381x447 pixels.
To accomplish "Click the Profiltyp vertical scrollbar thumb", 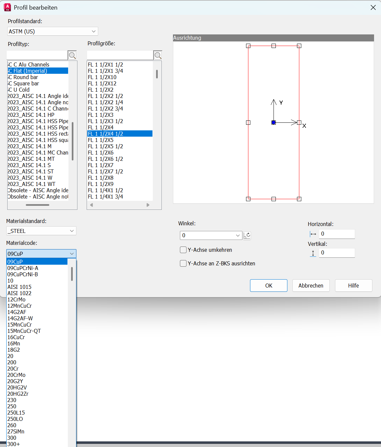I will coord(72,141).
